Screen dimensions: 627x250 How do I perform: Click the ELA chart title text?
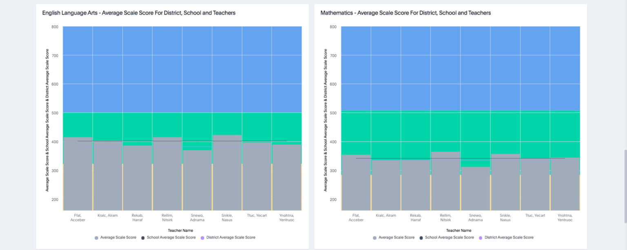(139, 13)
